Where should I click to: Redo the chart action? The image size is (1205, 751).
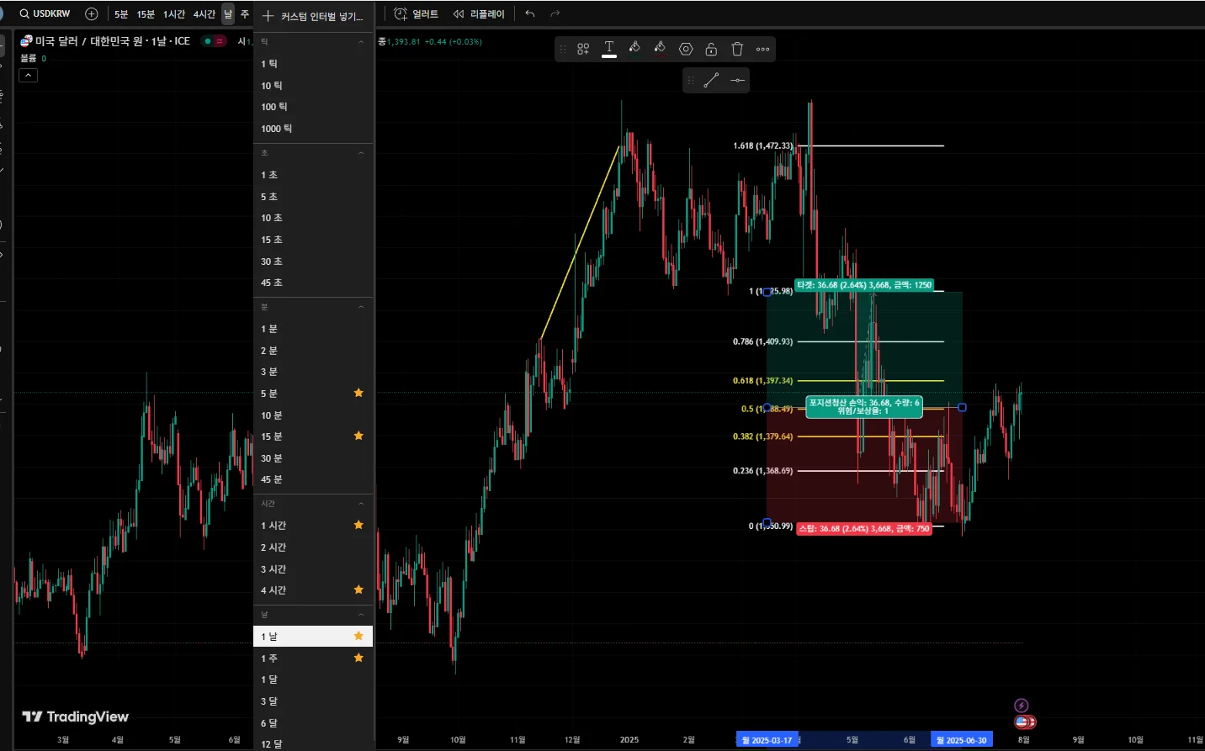[555, 14]
